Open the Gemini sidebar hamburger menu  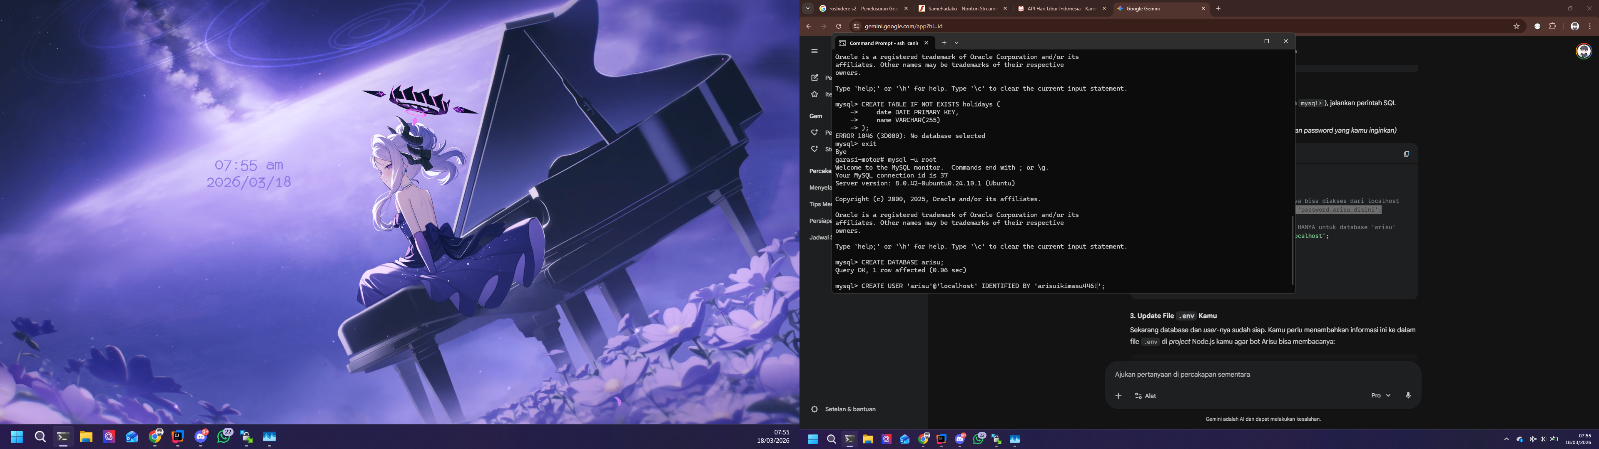(814, 52)
